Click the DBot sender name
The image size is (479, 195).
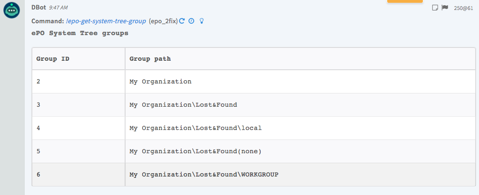(x=39, y=8)
